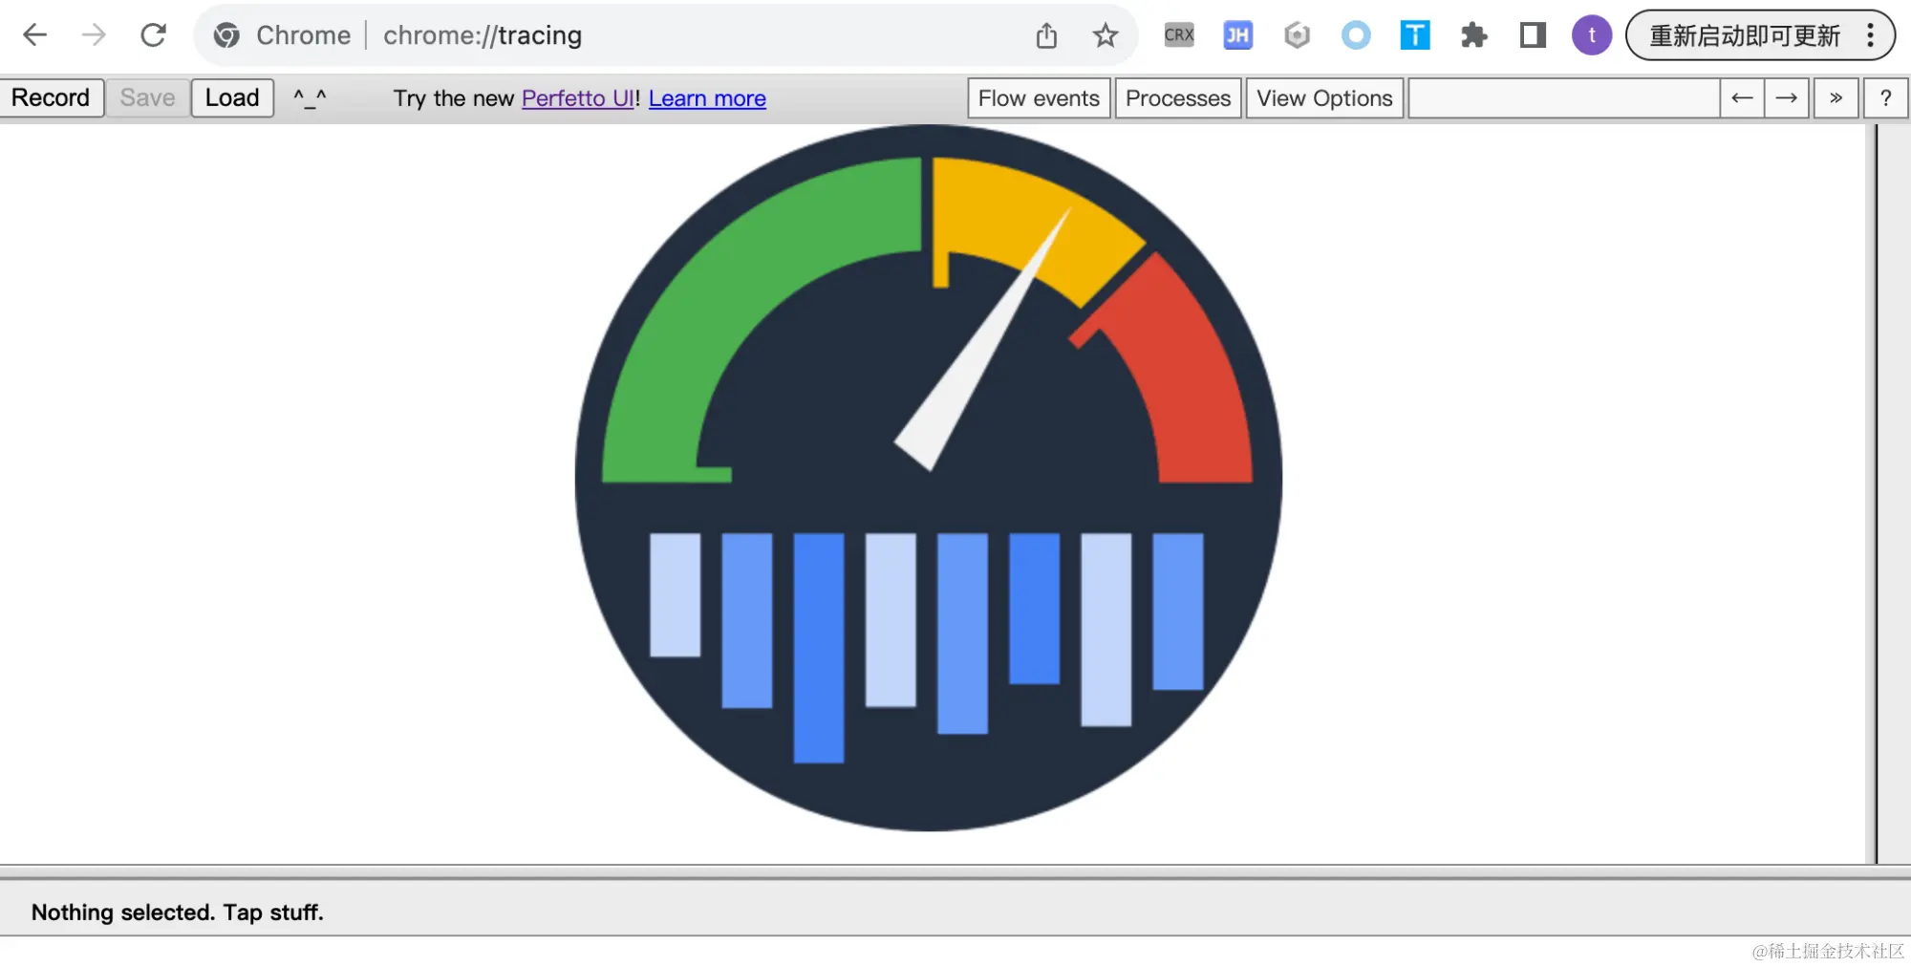
Task: Open the View Options dropdown
Action: [1324, 98]
